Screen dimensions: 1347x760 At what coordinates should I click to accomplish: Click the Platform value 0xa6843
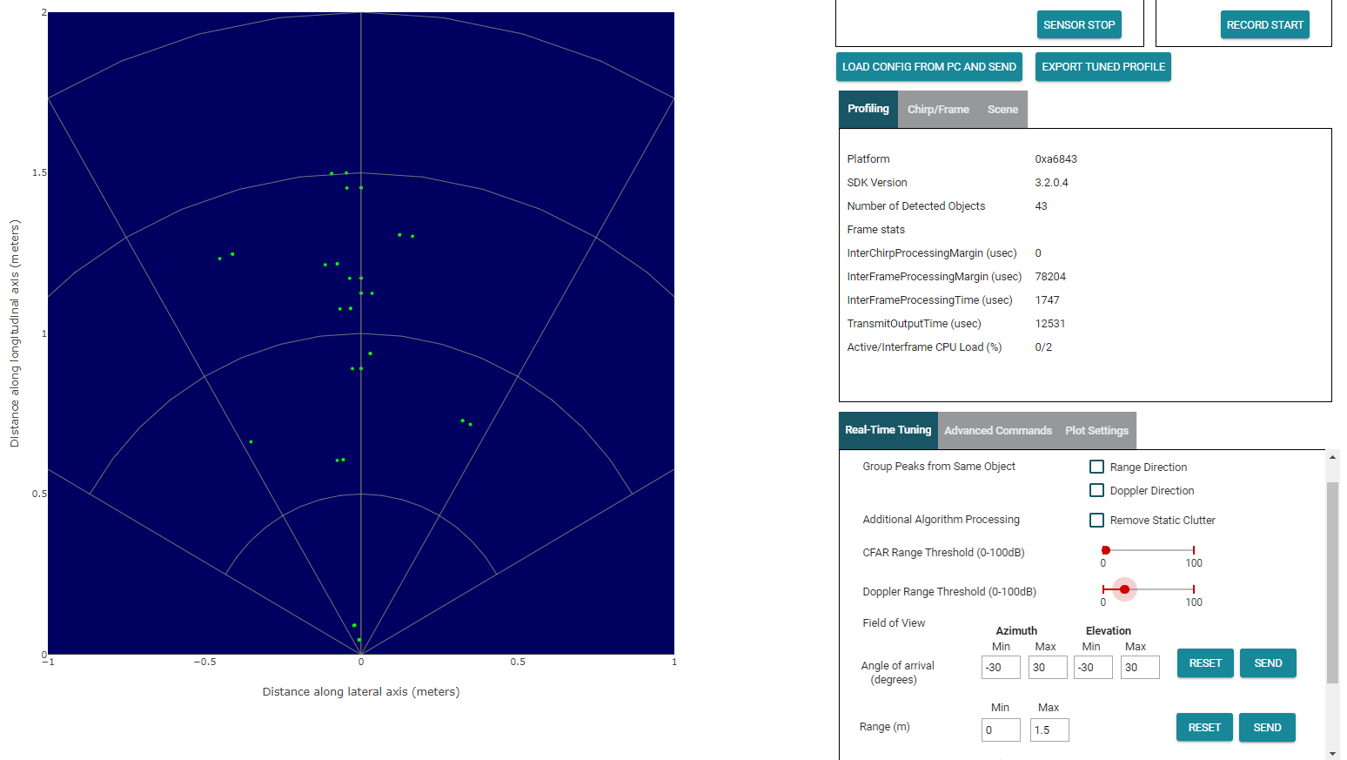point(1055,159)
